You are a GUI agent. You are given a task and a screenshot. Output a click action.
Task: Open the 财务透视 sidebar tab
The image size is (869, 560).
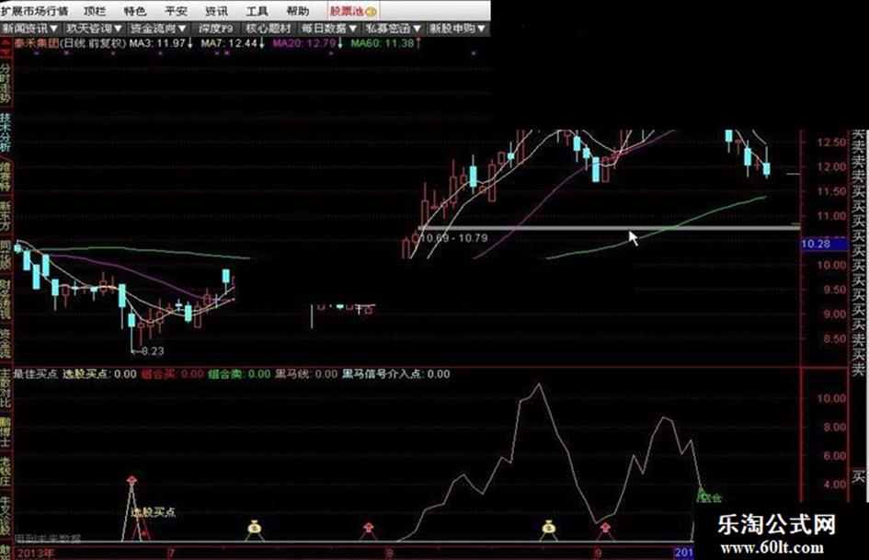pos(6,300)
